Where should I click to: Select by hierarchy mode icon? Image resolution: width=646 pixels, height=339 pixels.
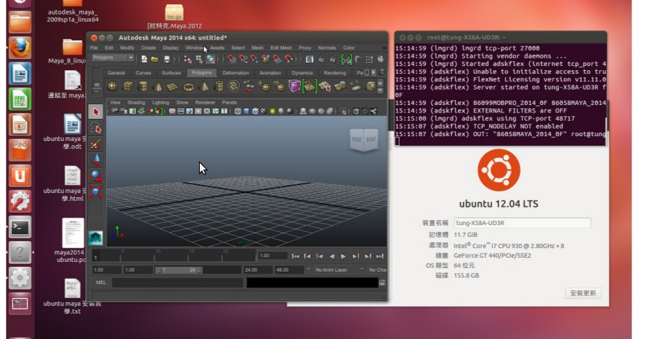click(x=188, y=60)
